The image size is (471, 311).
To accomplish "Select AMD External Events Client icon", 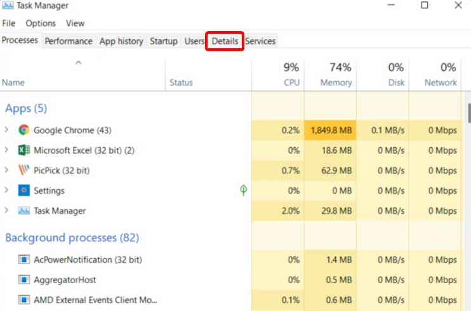I will (x=23, y=300).
